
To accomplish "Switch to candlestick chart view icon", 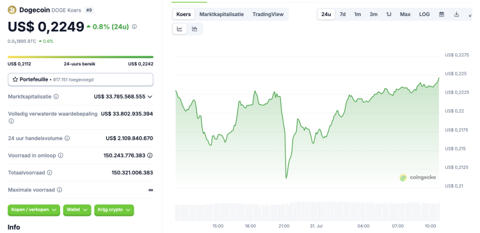I will click(195, 29).
